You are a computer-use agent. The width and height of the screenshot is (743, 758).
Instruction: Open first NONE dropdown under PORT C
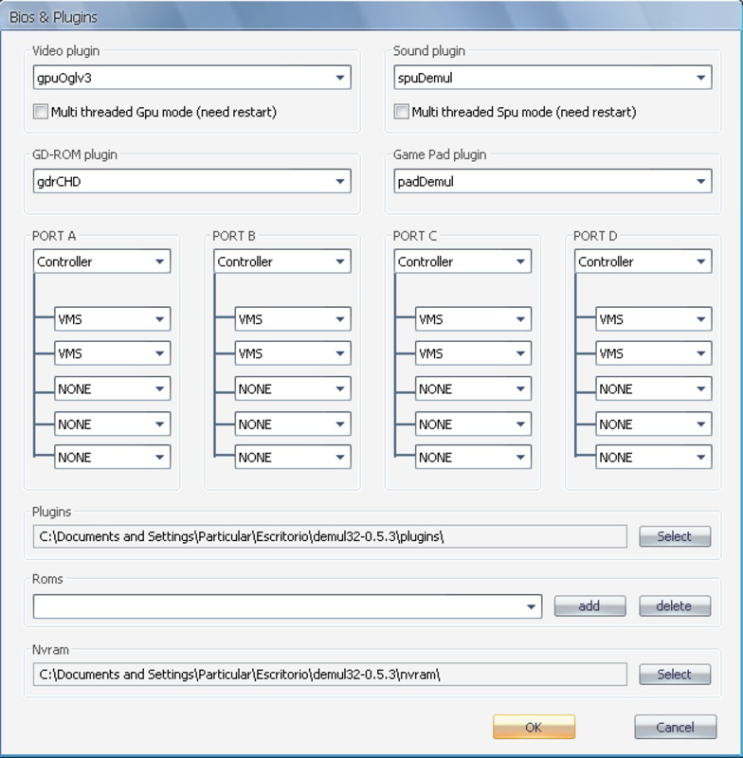tap(473, 388)
